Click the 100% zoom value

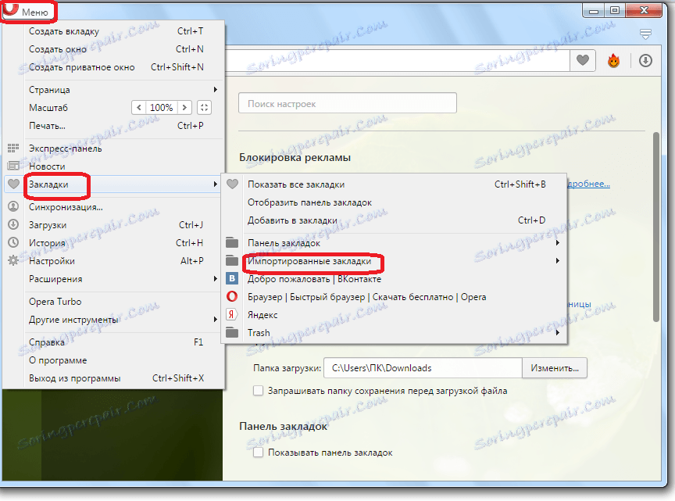tap(162, 107)
